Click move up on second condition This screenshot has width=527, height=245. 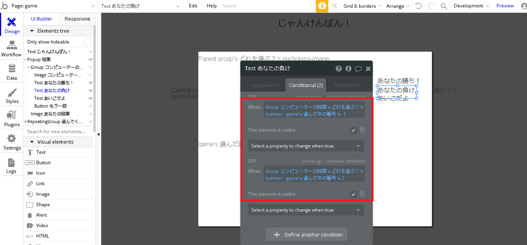312,161
